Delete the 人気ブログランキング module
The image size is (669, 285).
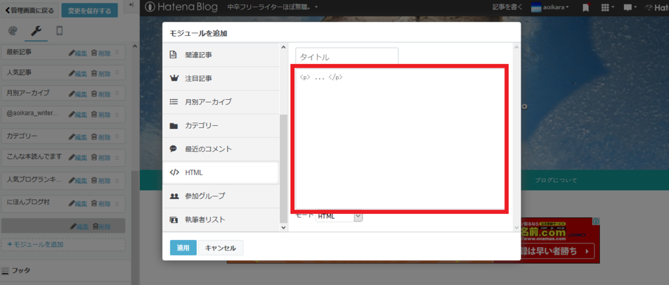[x=101, y=181]
